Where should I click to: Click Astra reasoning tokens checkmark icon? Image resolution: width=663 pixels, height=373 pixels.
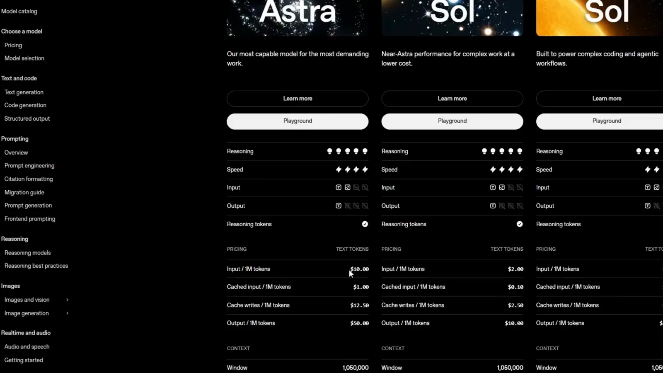click(365, 224)
